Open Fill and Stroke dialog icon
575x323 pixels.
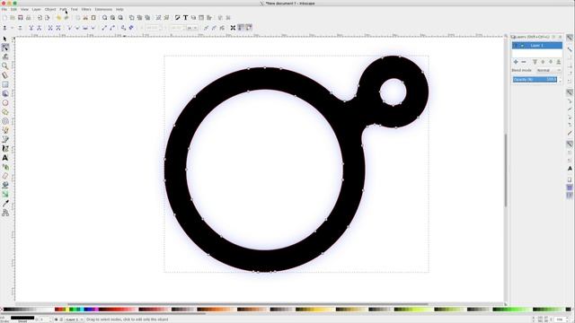point(178,18)
